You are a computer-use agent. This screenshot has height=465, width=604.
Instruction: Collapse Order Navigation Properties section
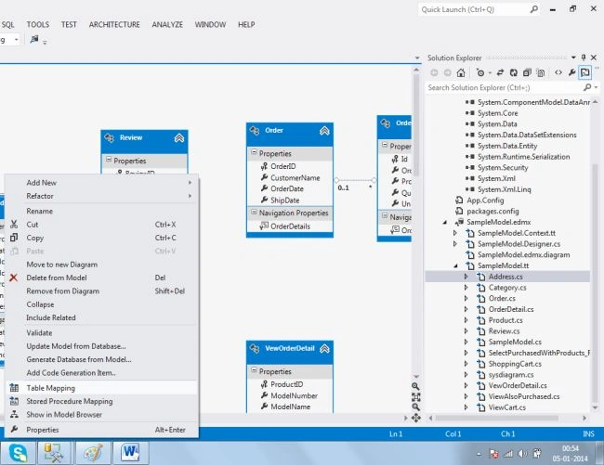(x=254, y=212)
